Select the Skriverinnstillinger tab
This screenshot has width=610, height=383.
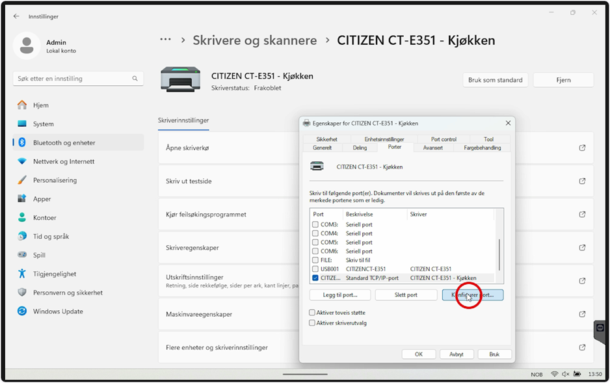(183, 120)
